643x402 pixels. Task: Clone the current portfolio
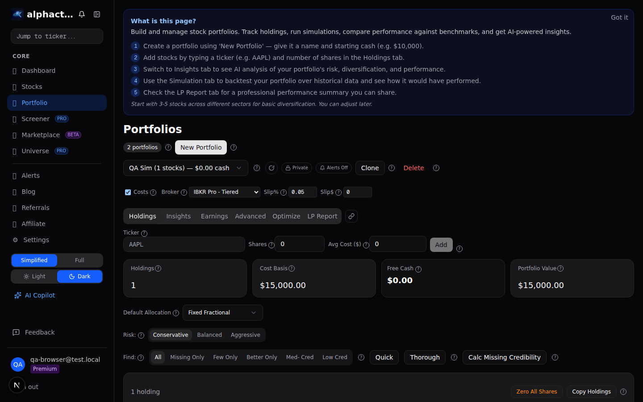[x=370, y=168]
